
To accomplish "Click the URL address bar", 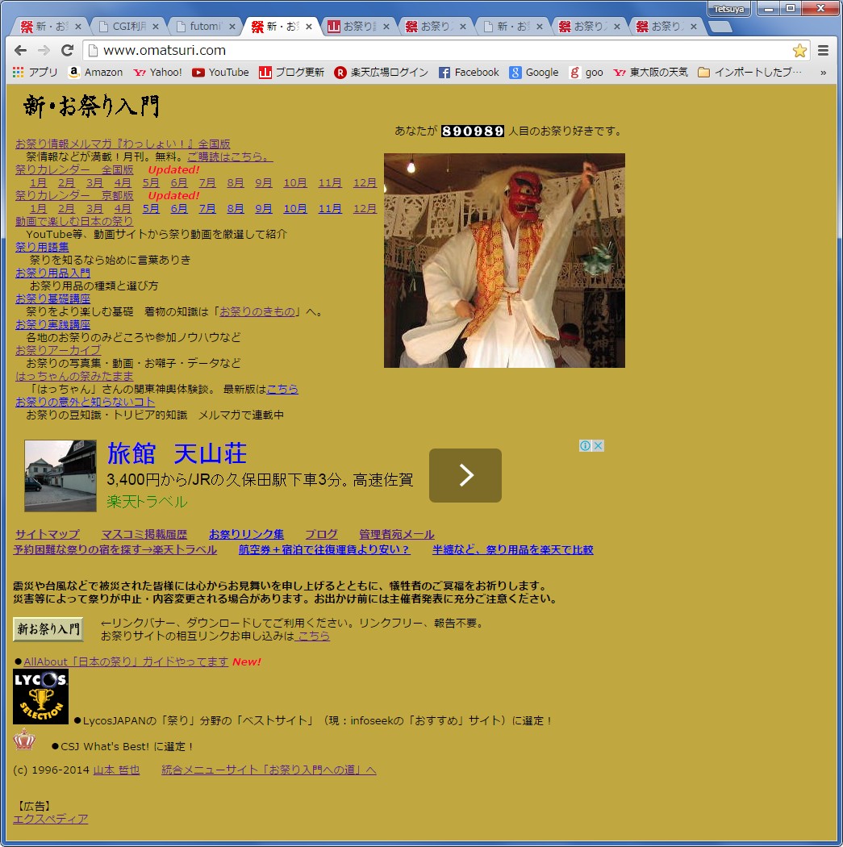I will 436,50.
